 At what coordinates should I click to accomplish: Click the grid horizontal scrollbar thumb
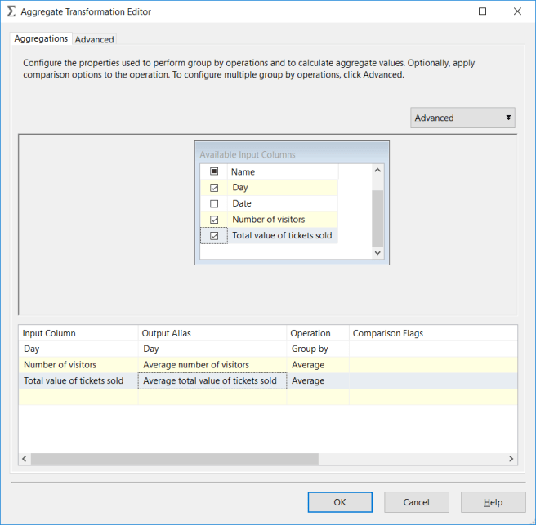tap(175, 459)
